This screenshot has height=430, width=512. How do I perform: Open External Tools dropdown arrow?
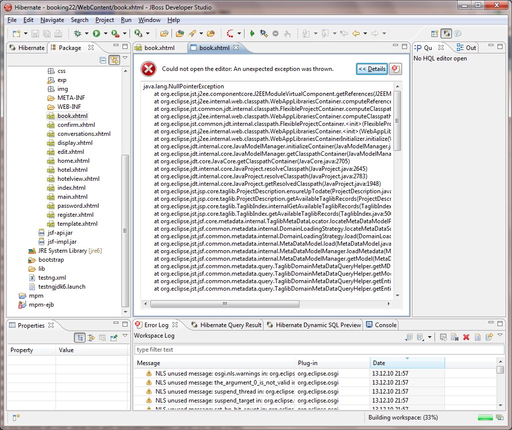pyautogui.click(x=124, y=33)
